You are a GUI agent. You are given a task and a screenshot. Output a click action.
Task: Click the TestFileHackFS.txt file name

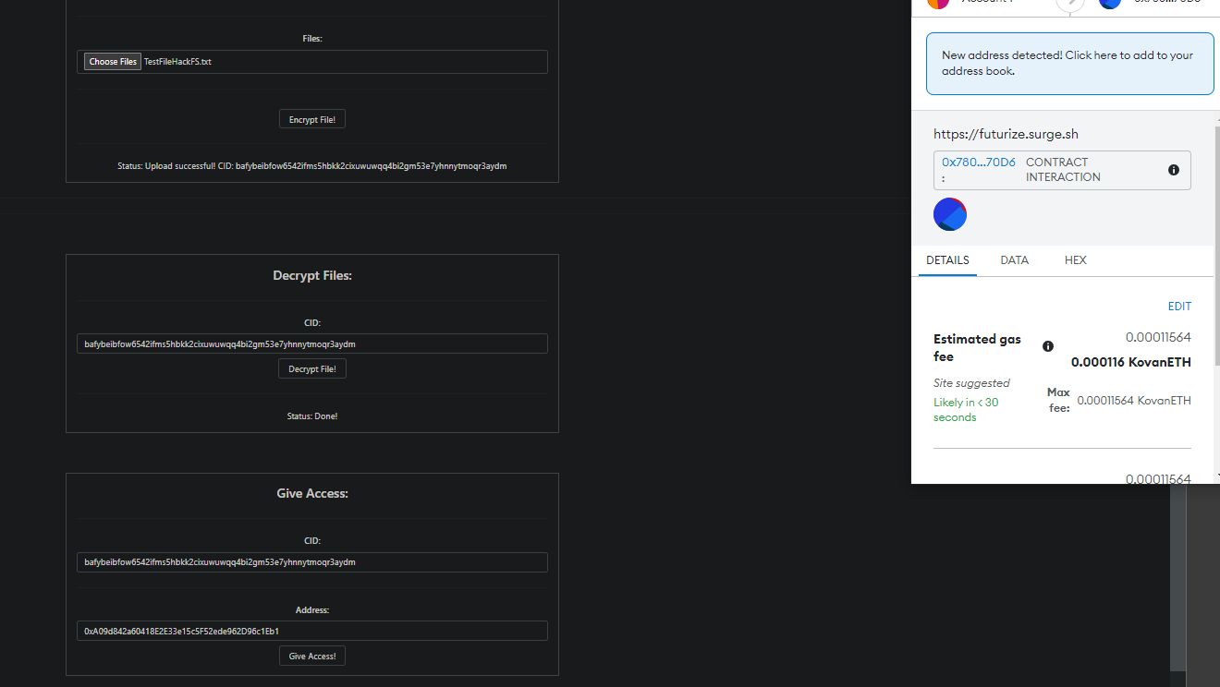click(177, 62)
